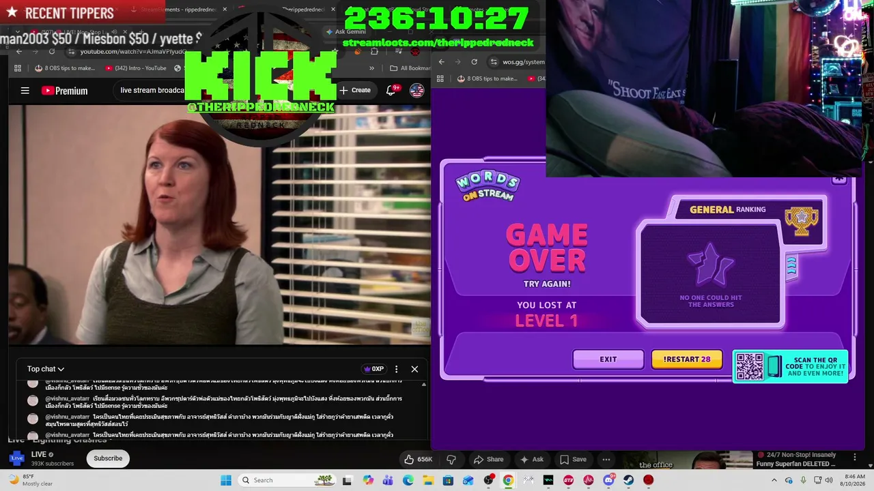Viewport: 874px width, 491px height.
Task: Open the YouTube guide hamburger menu
Action: (x=25, y=91)
